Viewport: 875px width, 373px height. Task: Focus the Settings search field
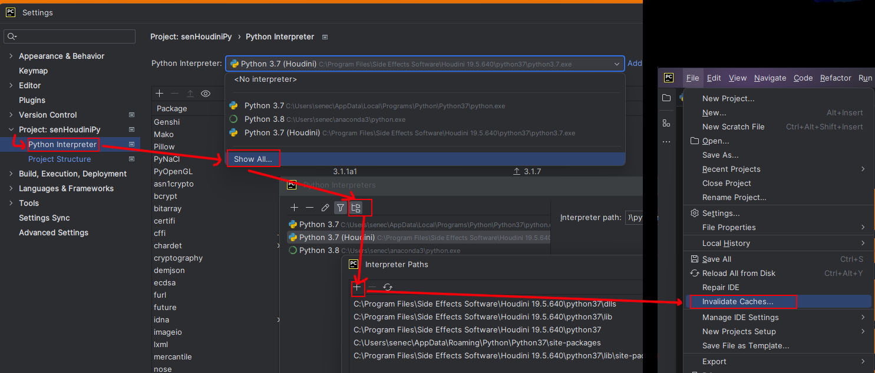coord(70,36)
